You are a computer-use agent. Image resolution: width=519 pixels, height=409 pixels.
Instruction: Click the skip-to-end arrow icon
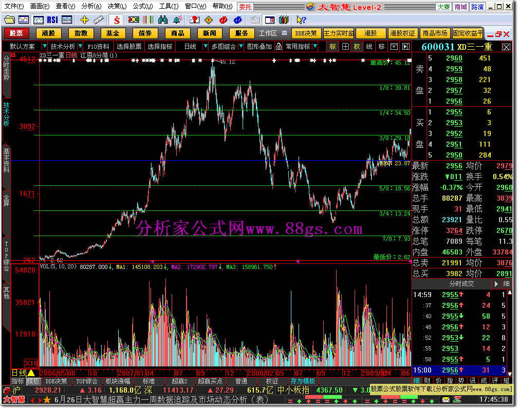pos(406,47)
